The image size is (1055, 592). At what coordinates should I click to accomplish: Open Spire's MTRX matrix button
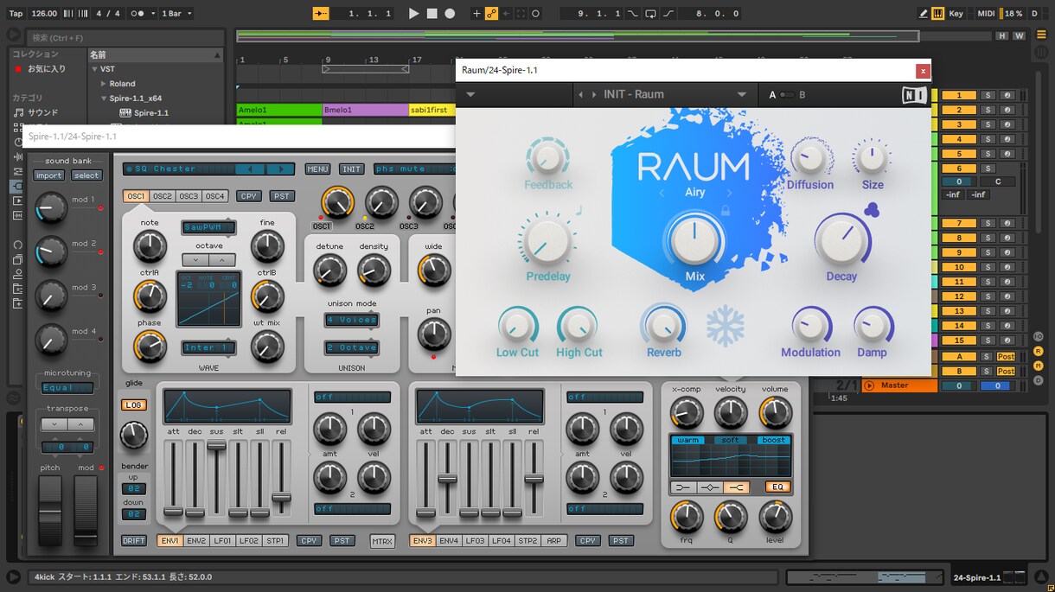pyautogui.click(x=382, y=542)
